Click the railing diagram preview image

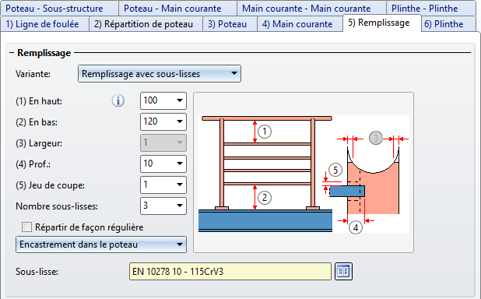304,173
